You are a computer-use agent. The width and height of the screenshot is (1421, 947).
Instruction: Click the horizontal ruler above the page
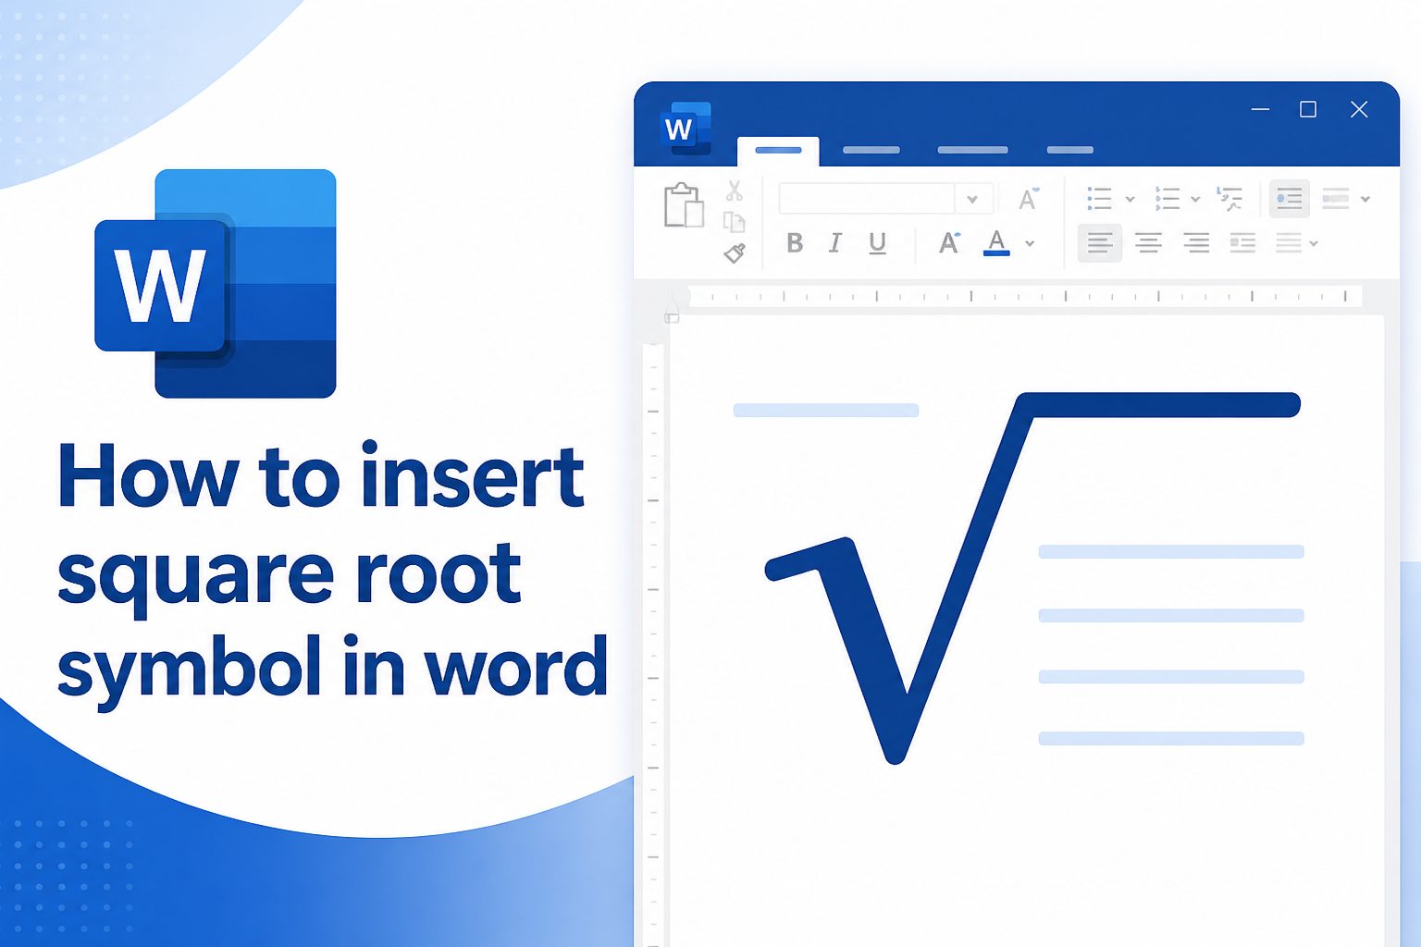(1025, 297)
